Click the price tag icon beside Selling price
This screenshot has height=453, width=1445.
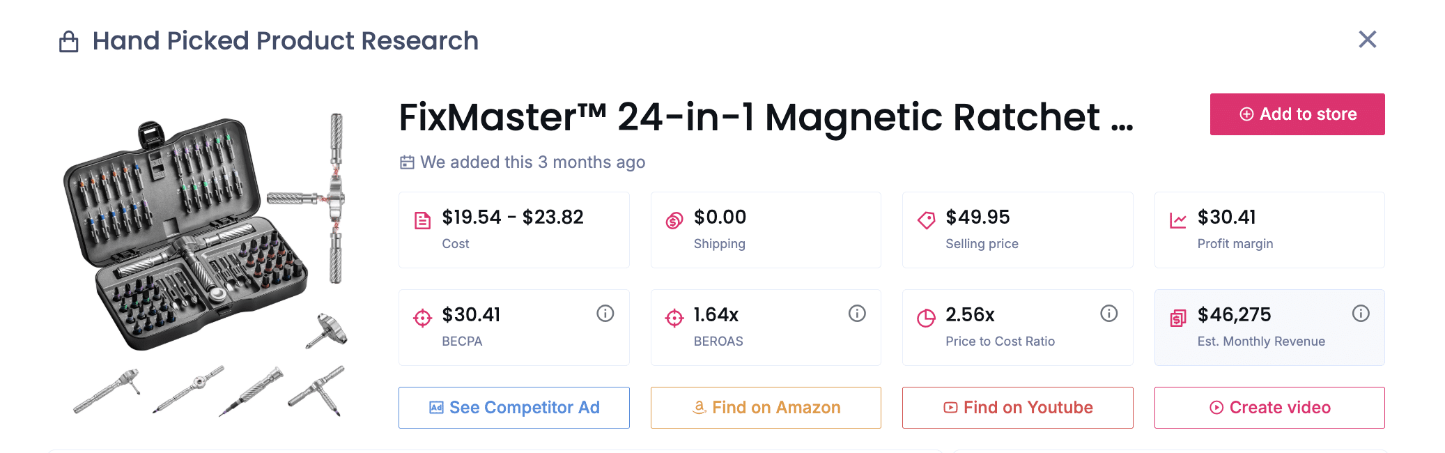(x=925, y=218)
